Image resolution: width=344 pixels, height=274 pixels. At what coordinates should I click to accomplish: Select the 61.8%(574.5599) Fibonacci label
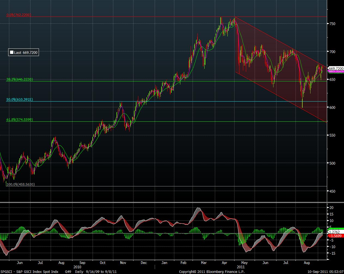20,119
